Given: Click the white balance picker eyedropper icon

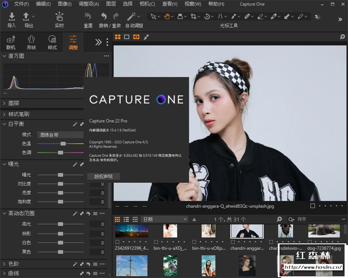Looking at the screenshot, I should [x=75, y=124].
